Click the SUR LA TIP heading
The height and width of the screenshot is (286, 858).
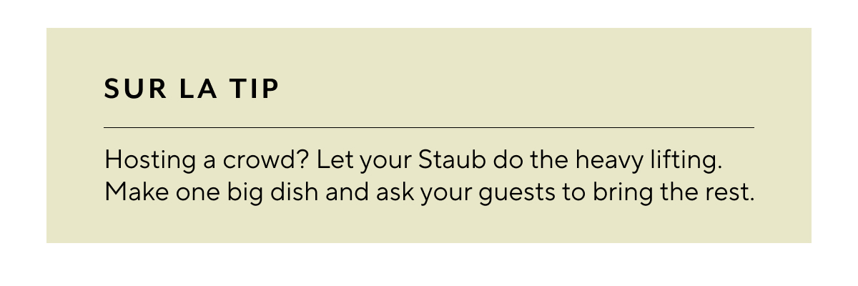191,89
